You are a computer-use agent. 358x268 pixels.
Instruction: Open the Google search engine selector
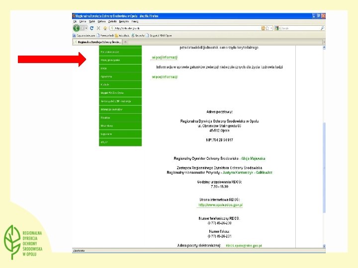tap(277, 28)
